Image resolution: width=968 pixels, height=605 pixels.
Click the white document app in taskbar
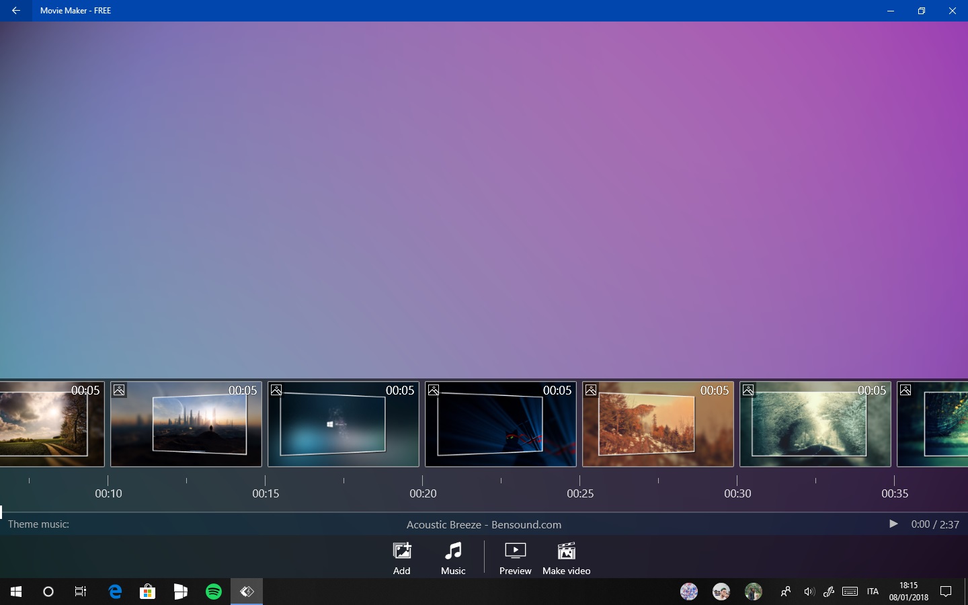pos(180,592)
